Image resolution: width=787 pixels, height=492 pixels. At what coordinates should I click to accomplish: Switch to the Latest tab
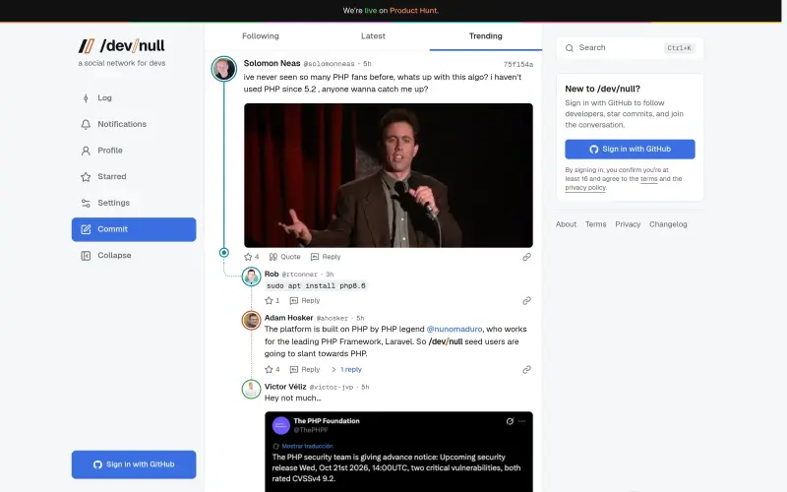tap(373, 36)
